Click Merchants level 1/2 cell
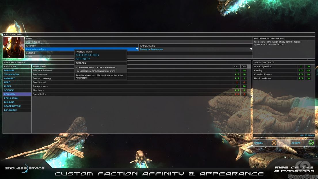Image resolution: width=318 pixels, height=179 pixels. pyautogui.click(x=237, y=90)
